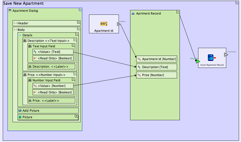Click the Add Picture button icon
Viewport: 241px width, 142px height.
point(20,110)
